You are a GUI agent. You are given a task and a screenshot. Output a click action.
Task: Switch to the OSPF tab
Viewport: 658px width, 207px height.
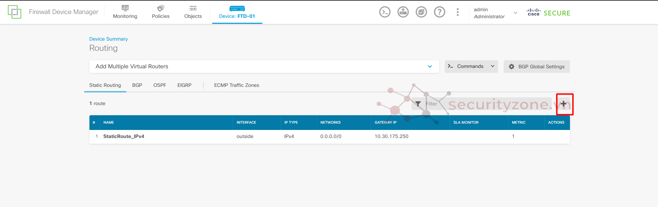[160, 85]
